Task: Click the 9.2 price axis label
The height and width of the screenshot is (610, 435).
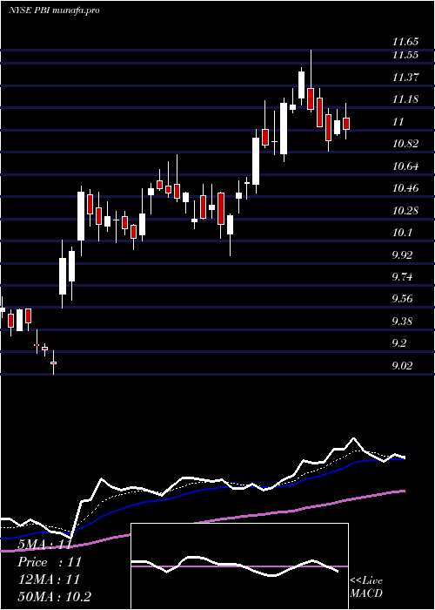Action: (399, 343)
